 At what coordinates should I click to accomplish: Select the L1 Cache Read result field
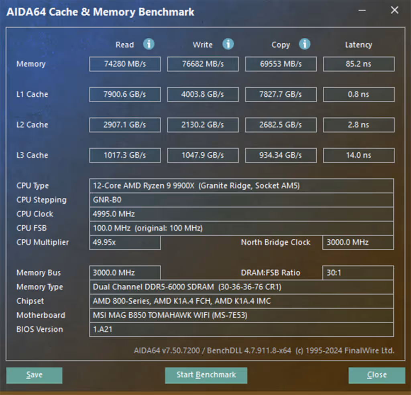[x=124, y=94]
